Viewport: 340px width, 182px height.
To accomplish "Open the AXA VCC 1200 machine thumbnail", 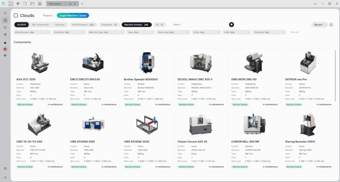I will coord(39,63).
